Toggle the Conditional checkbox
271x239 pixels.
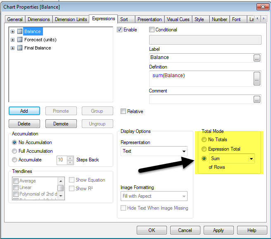pyautogui.click(x=152, y=30)
